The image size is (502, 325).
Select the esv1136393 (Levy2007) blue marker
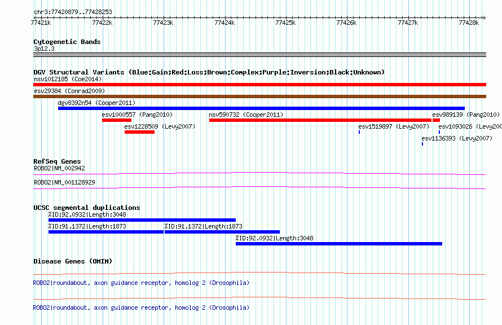click(422, 144)
